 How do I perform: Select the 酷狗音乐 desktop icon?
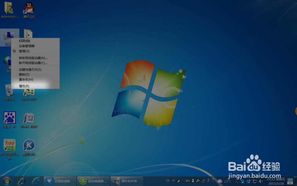(x=29, y=148)
